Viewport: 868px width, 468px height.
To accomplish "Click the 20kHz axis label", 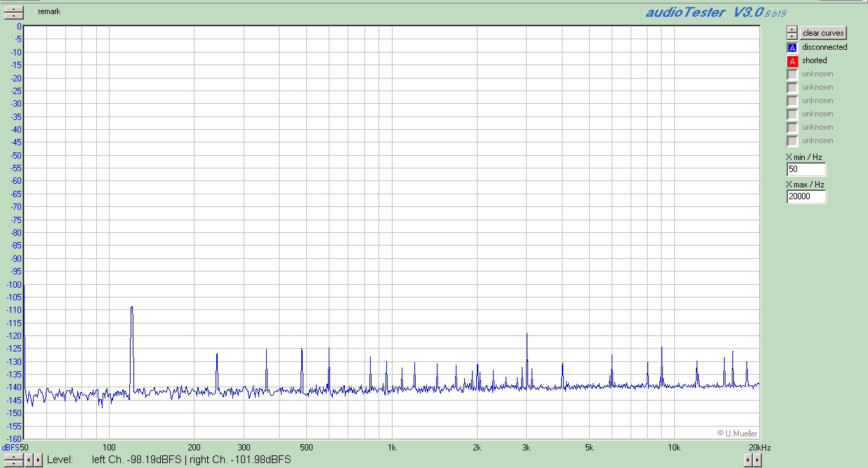I will 759,447.
